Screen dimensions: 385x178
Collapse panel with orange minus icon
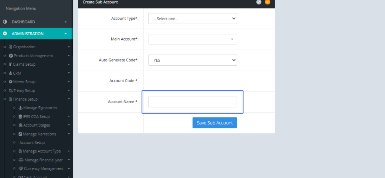pyautogui.click(x=268, y=2)
